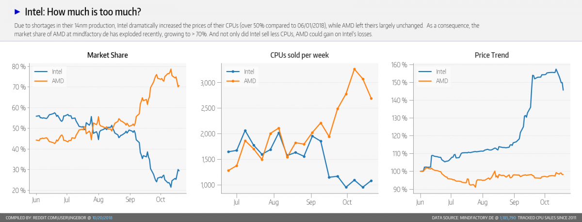Click the 3,000 axis label in CPUs sold chart
The width and height of the screenshot is (582, 222).
tap(207, 83)
